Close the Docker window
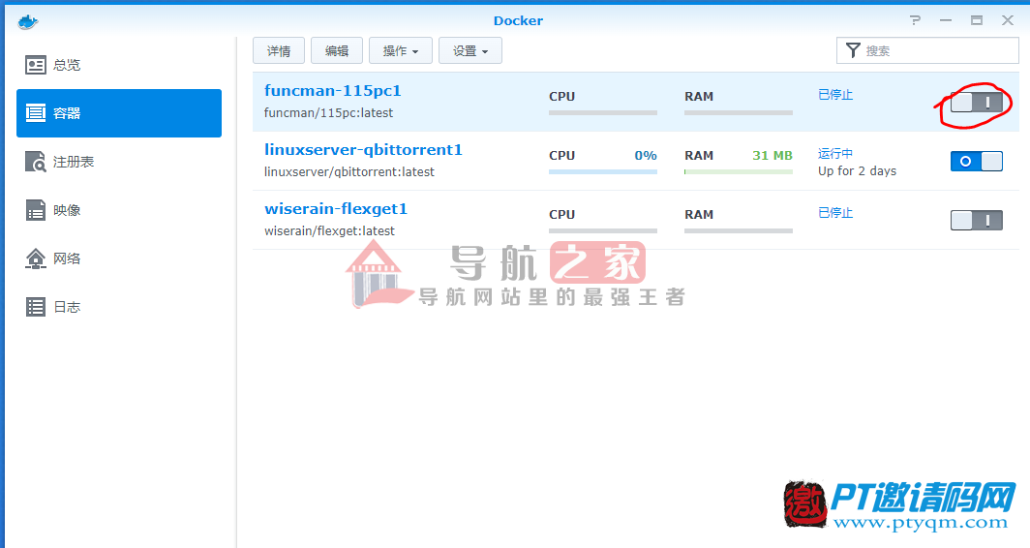This screenshot has width=1030, height=548. (x=1008, y=20)
